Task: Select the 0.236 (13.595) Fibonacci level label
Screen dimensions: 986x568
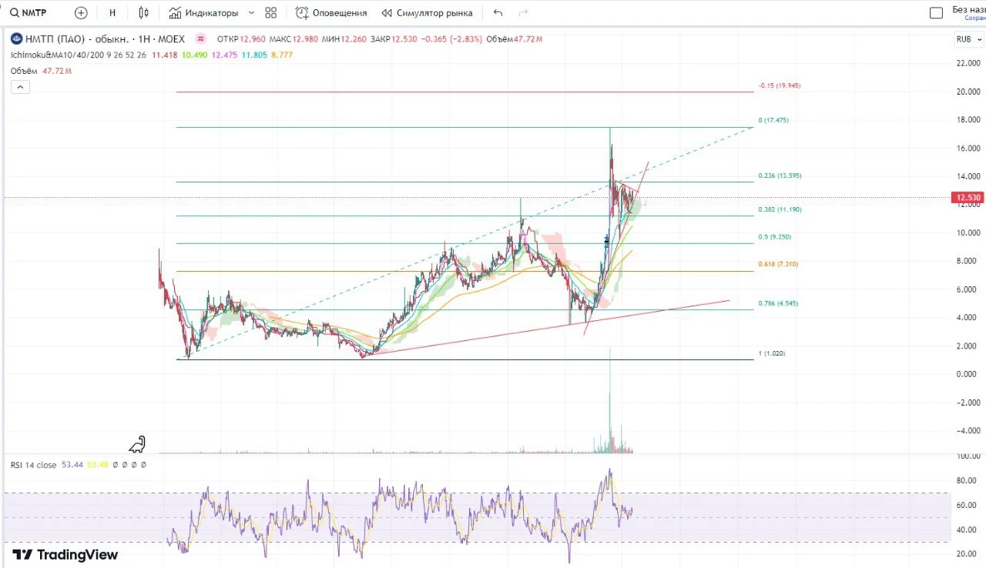Action: click(x=780, y=175)
